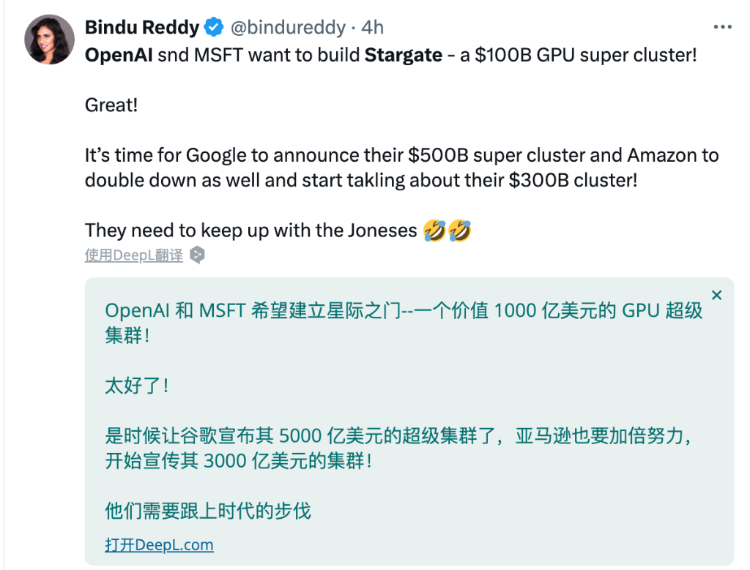
Task: Open the @bindureddy handle link
Action: (x=288, y=28)
